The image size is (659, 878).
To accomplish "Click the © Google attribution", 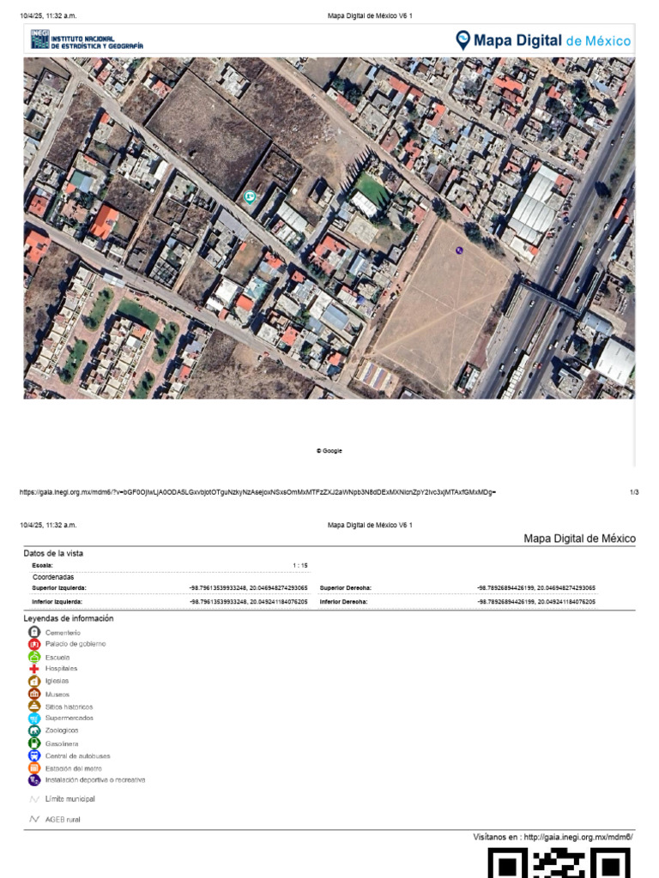I will 329,451.
